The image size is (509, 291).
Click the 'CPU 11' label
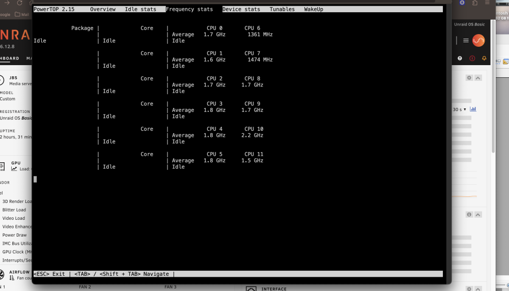pos(254,154)
